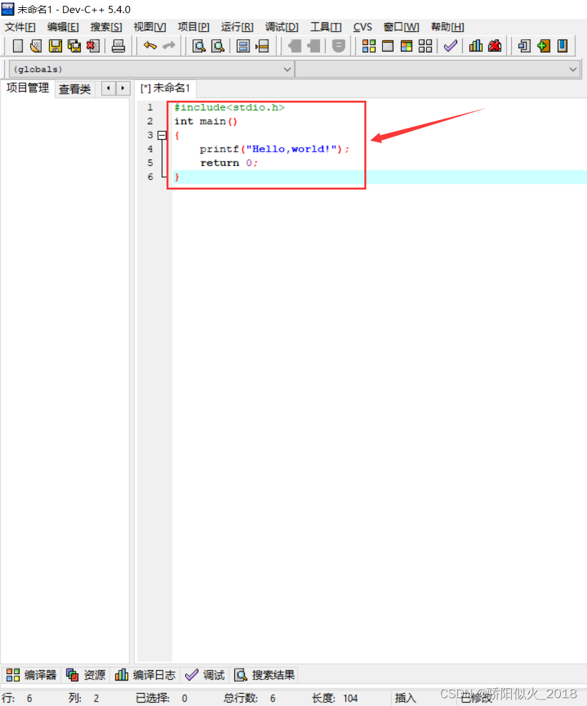
Task: Open the 调试 bottom panel tab
Action: (204, 675)
